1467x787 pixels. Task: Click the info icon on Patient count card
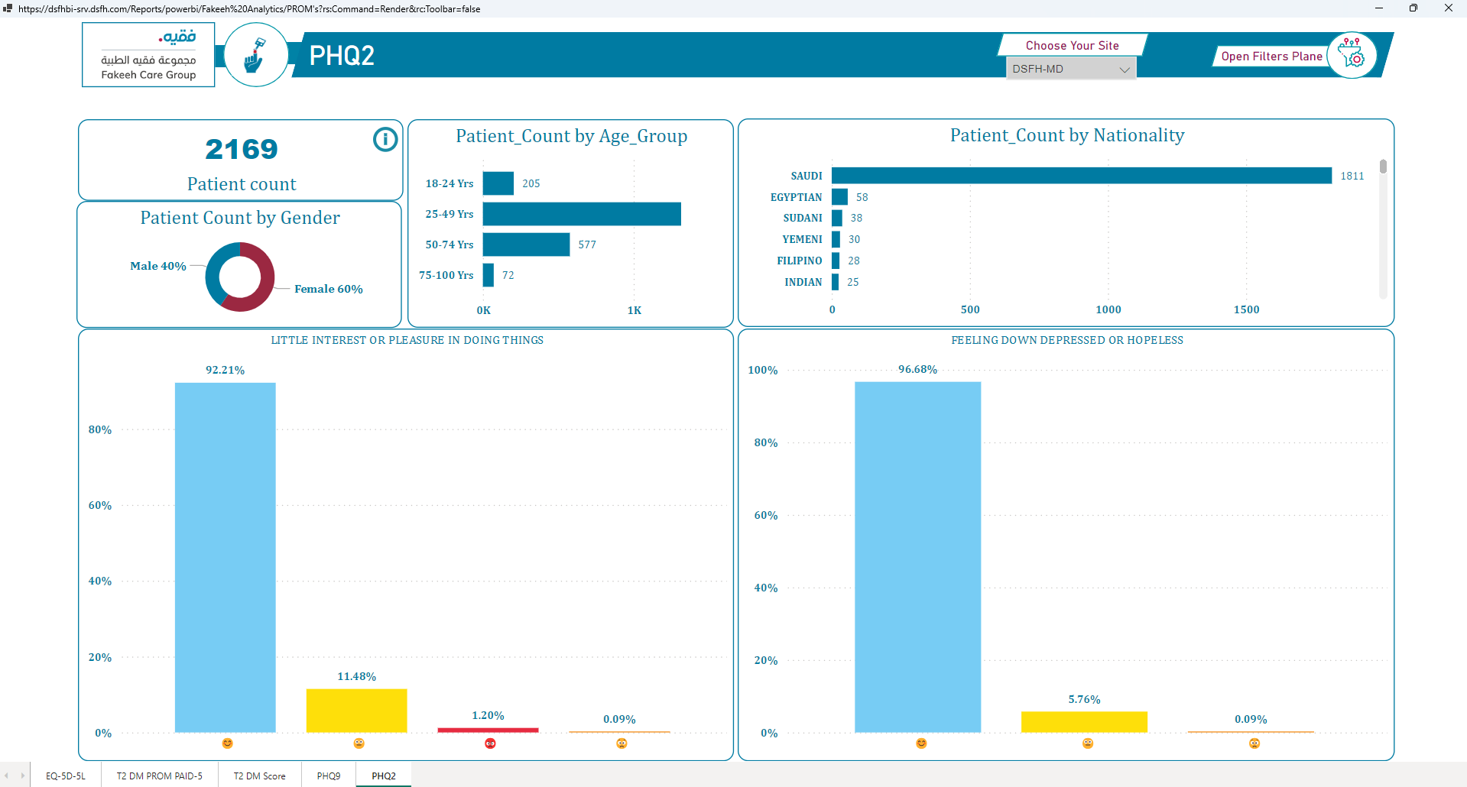point(385,139)
